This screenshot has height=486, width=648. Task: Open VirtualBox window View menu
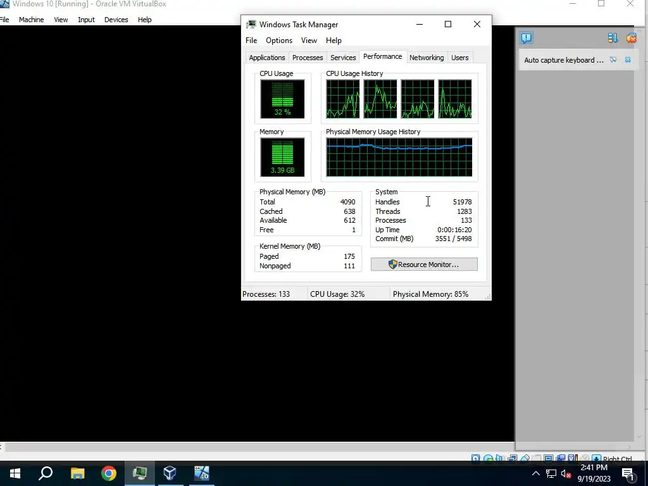61,20
